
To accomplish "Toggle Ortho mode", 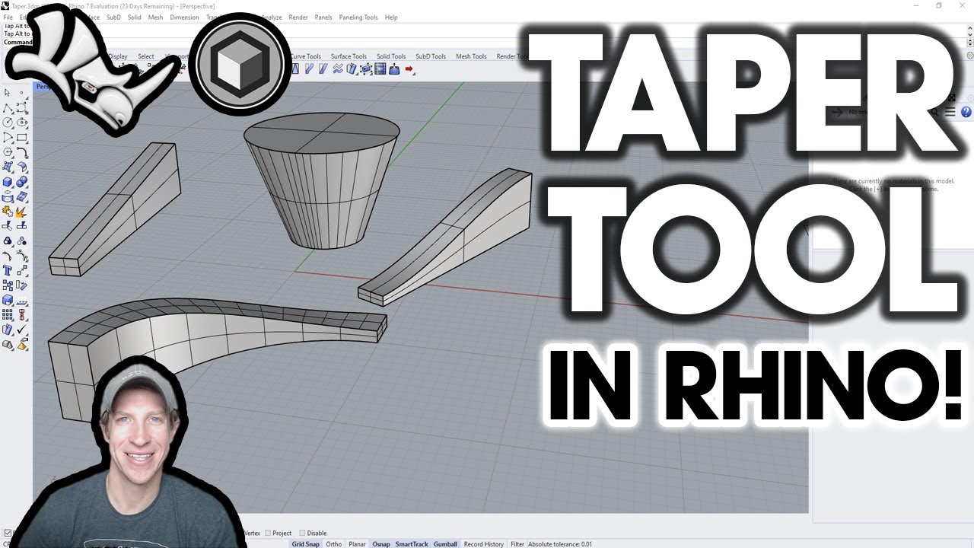I will pos(334,544).
